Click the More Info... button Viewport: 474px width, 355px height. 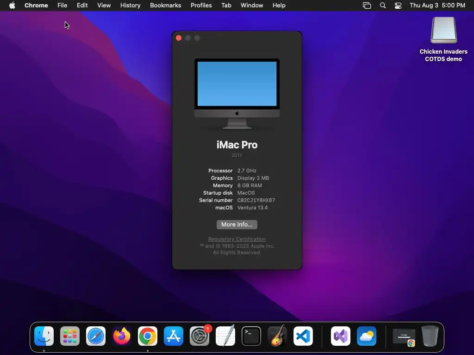coord(237,224)
